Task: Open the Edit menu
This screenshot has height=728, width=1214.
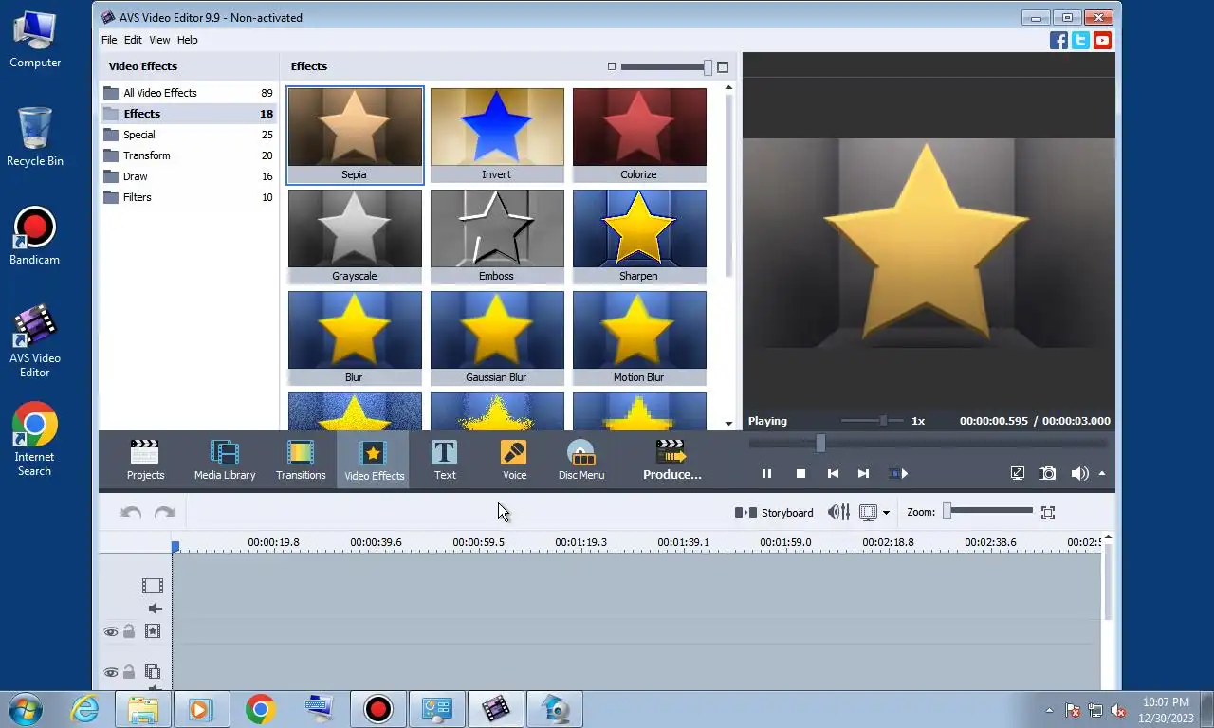Action: point(133,40)
